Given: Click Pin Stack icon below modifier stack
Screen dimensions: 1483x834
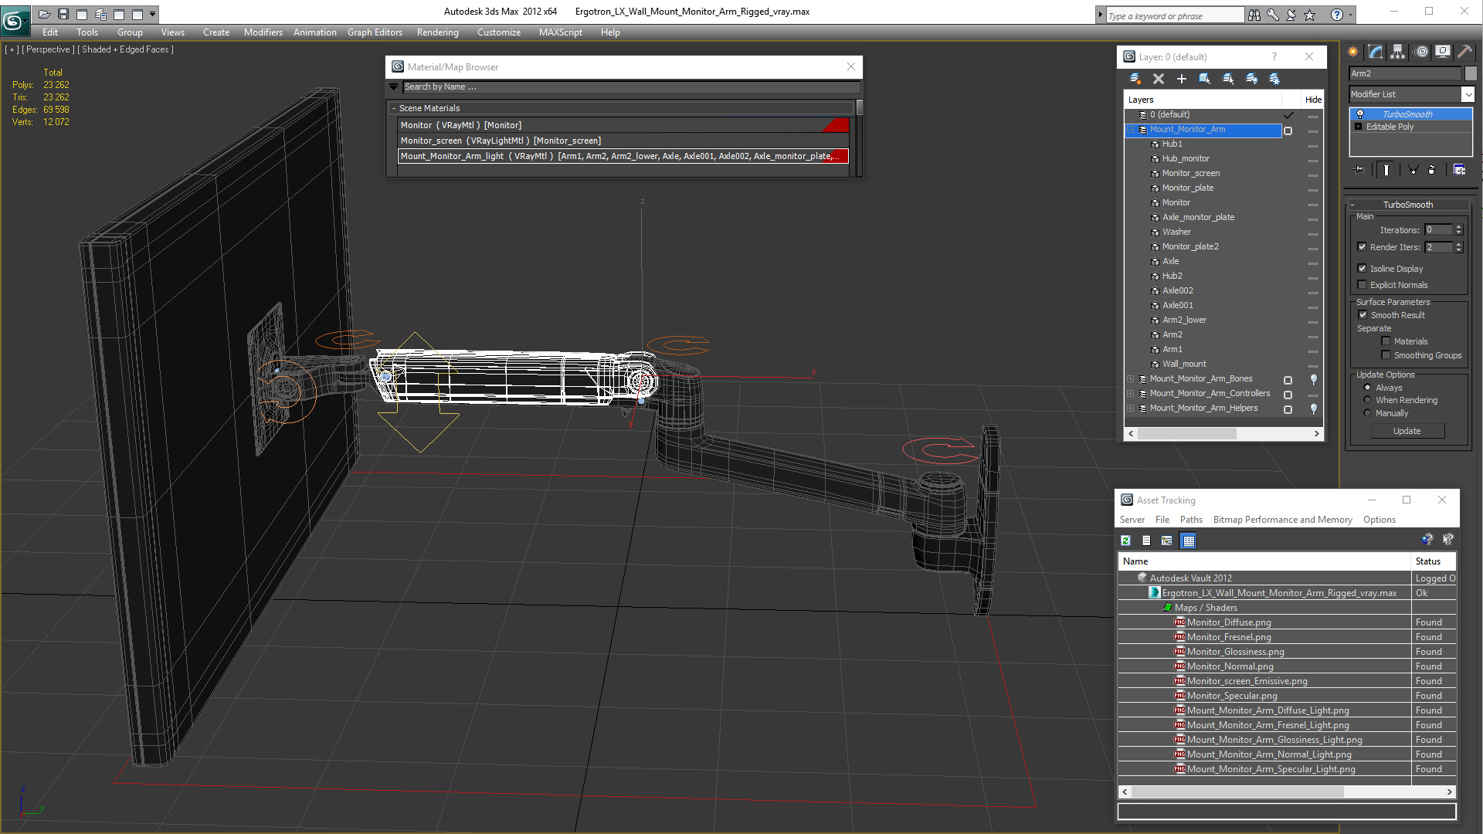Looking at the screenshot, I should coord(1359,170).
